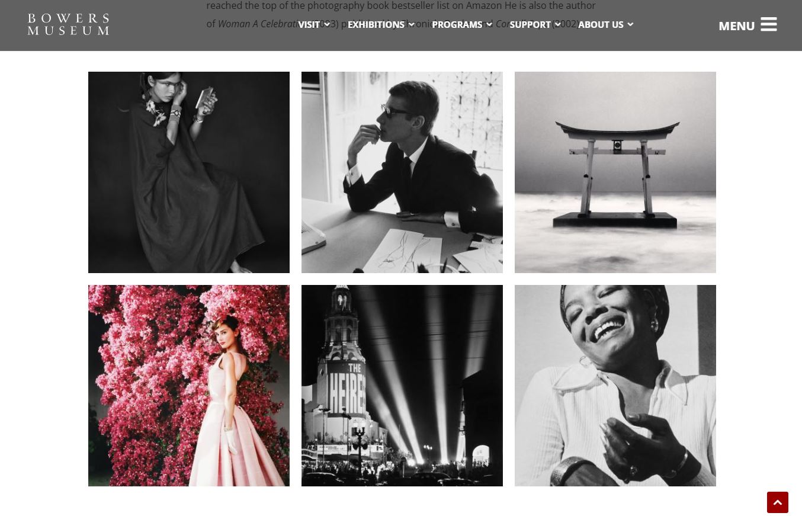Open the torii gate in mist photo
Screen dimensions: 802x516
pyautogui.click(x=615, y=172)
